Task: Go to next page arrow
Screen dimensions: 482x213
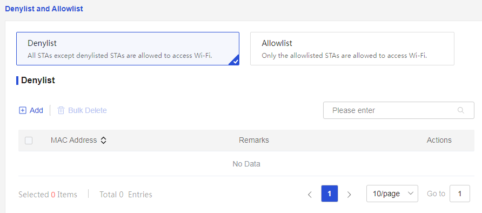Action: [349, 194]
